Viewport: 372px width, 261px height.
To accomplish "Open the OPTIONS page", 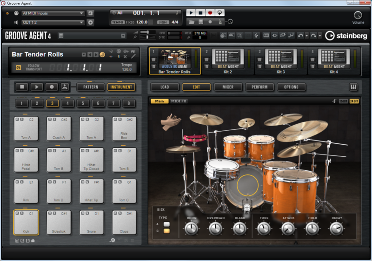I will click(292, 87).
